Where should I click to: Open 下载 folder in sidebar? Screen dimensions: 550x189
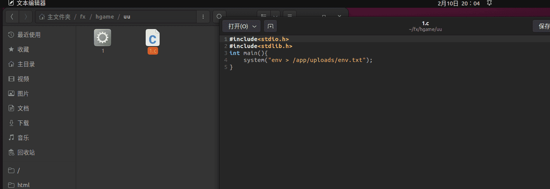pyautogui.click(x=23, y=123)
